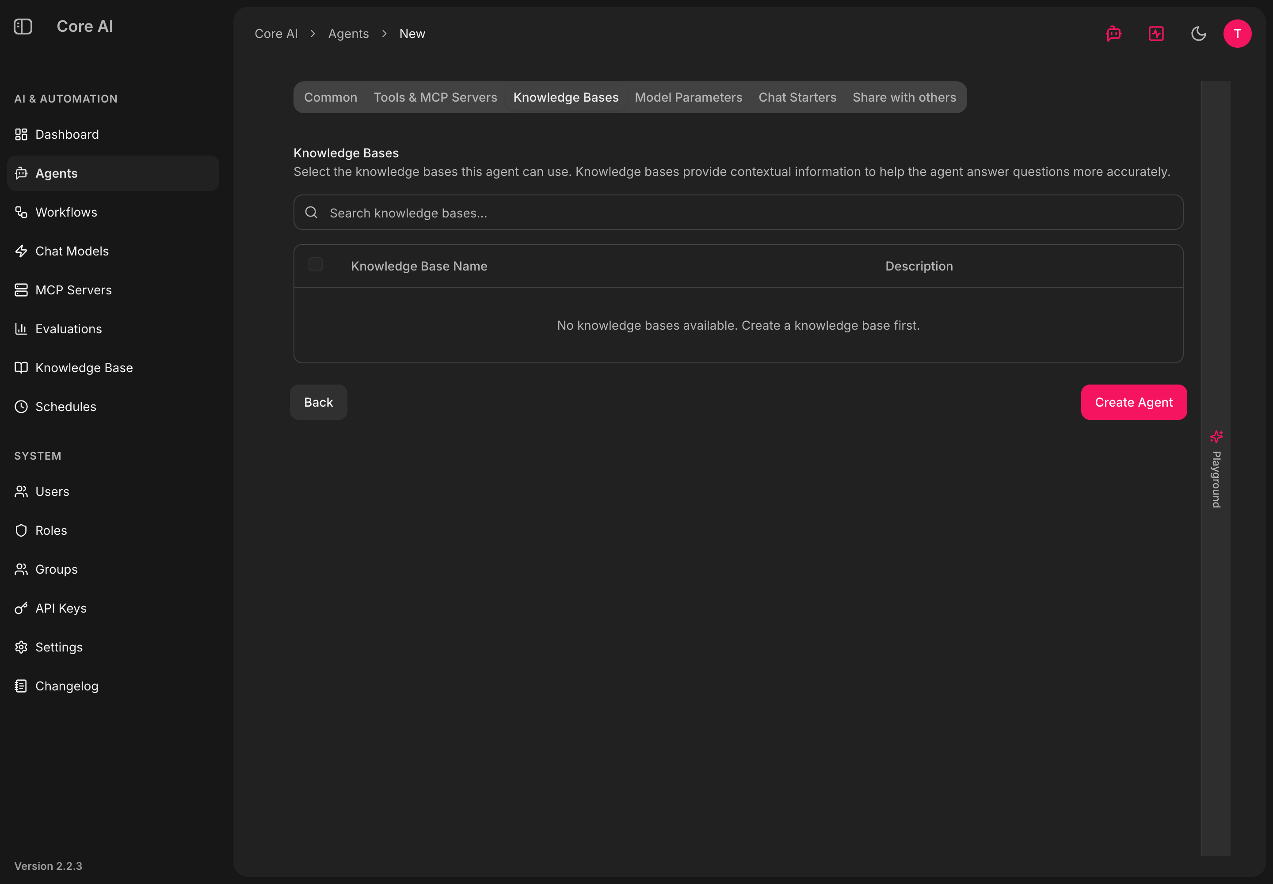Click the Agents robot icon in sidebar

21,173
